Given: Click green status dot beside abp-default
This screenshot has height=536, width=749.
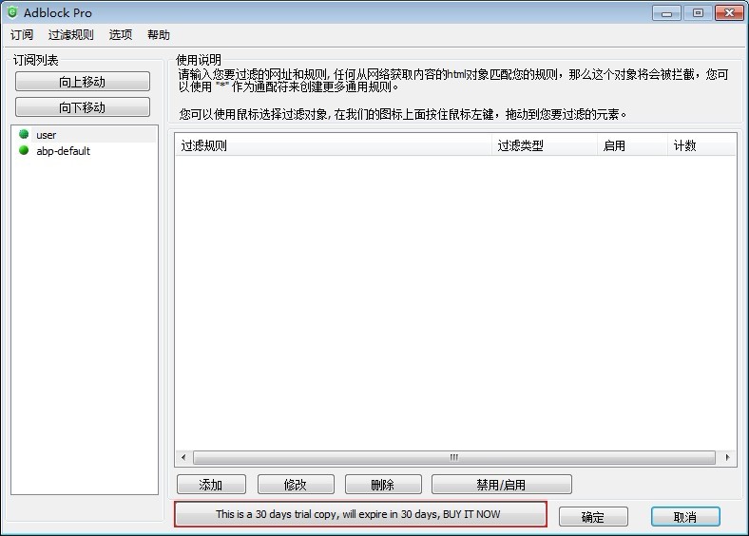Looking at the screenshot, I should point(24,150).
